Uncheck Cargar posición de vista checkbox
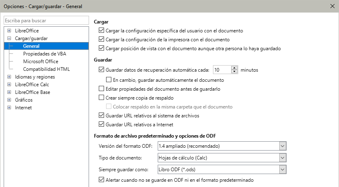This screenshot has width=339, height=187. point(101,48)
